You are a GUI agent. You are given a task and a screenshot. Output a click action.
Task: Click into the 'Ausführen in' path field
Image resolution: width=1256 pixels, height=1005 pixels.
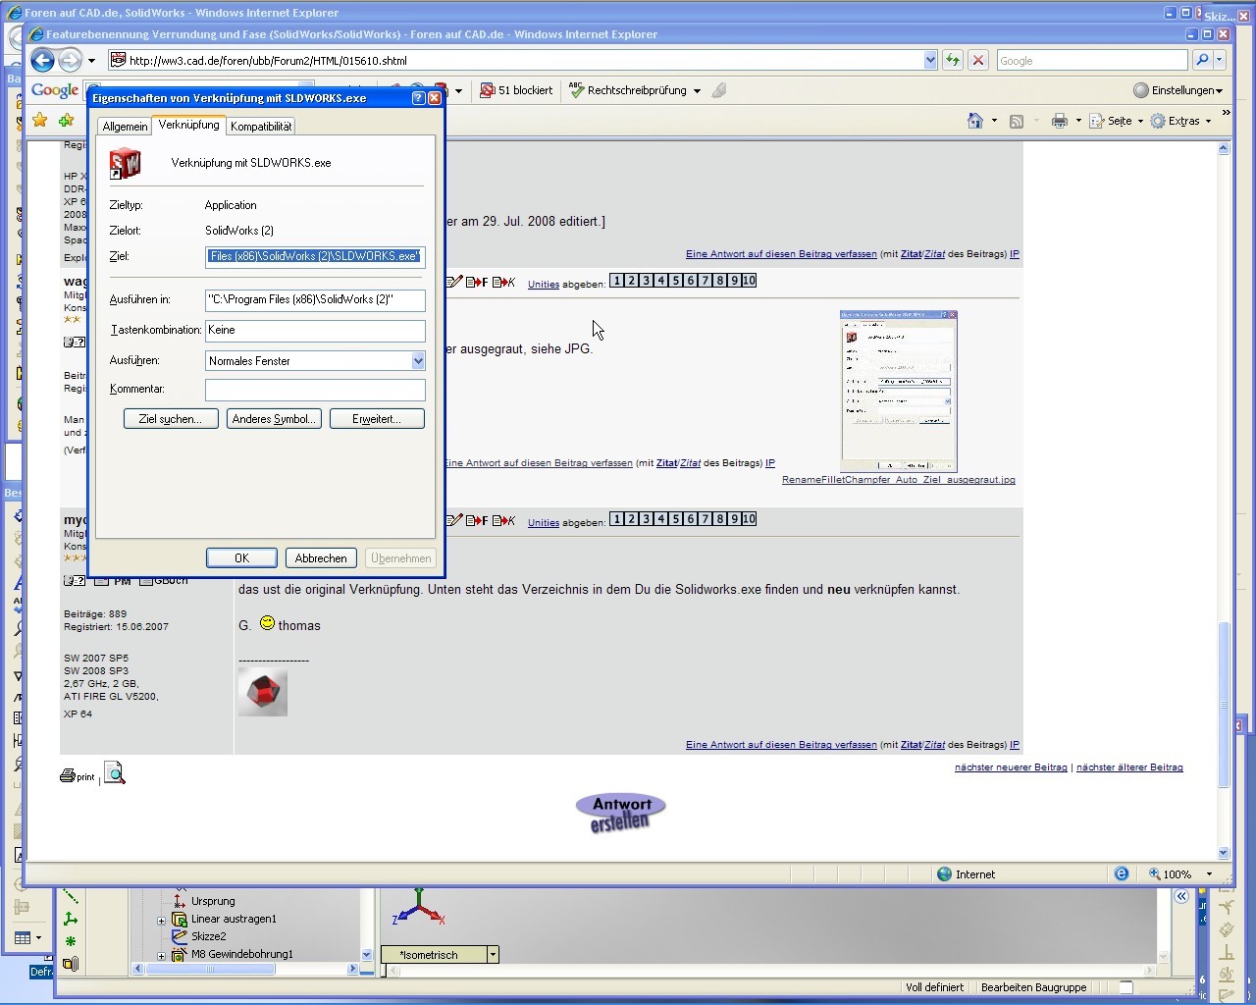[x=315, y=300]
